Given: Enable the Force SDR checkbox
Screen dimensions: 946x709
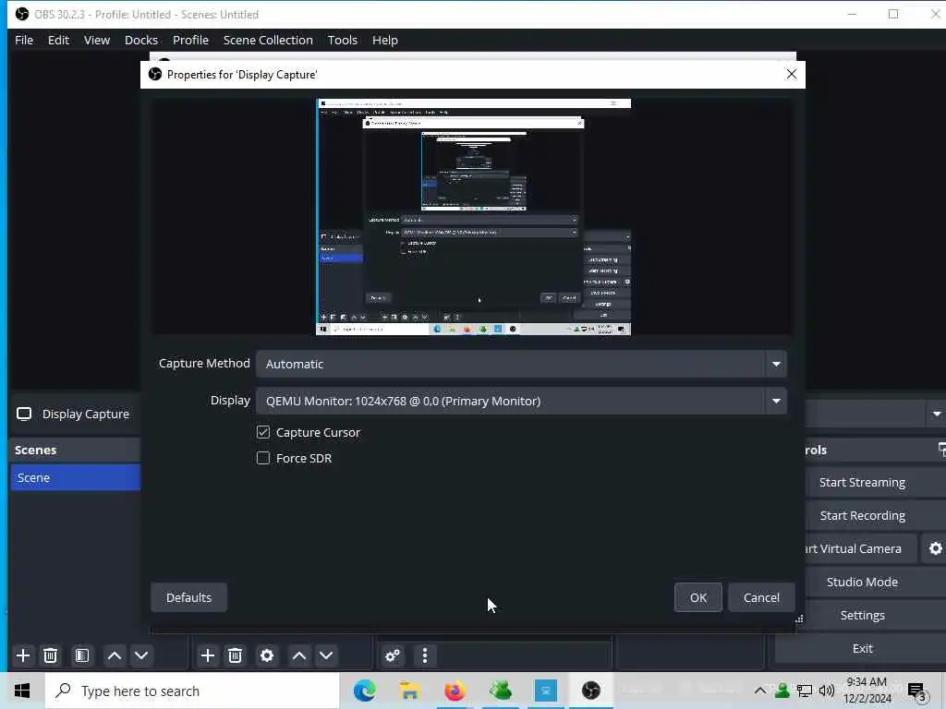Looking at the screenshot, I should tap(263, 458).
